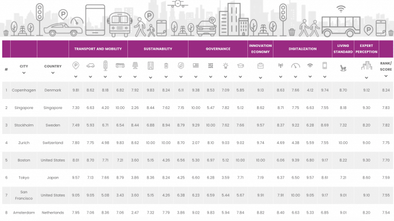Click the Copenhagen city cell
Screen dimensions: 394x221
point(24,90)
